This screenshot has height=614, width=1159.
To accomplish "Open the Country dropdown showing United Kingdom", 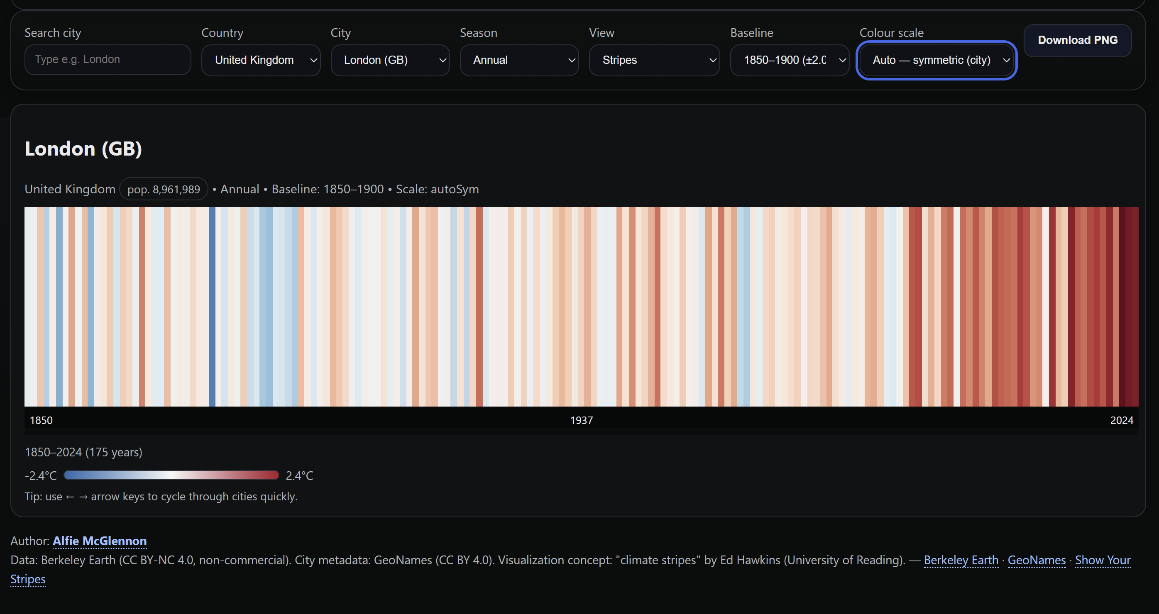I will (261, 60).
